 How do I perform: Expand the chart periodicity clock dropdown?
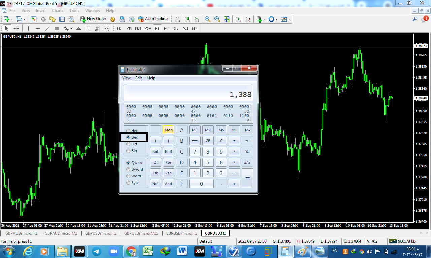(276, 19)
